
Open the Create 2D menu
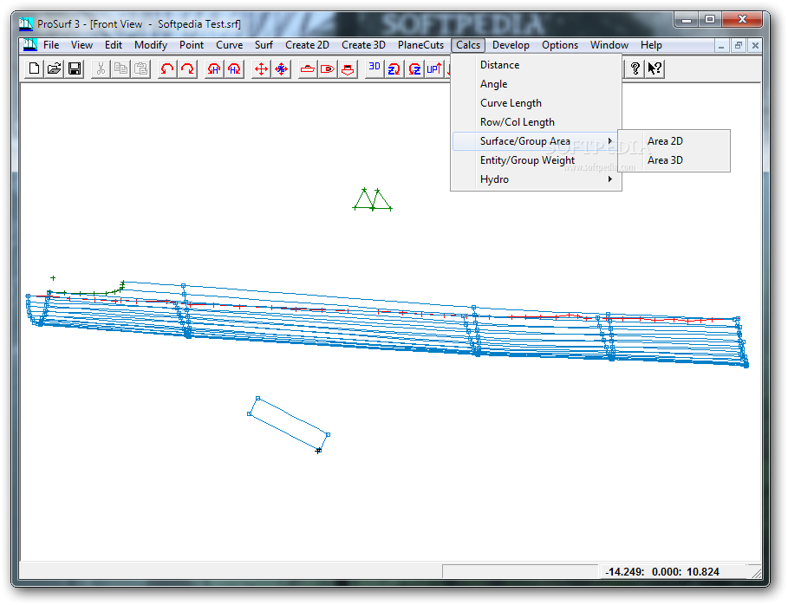[307, 45]
